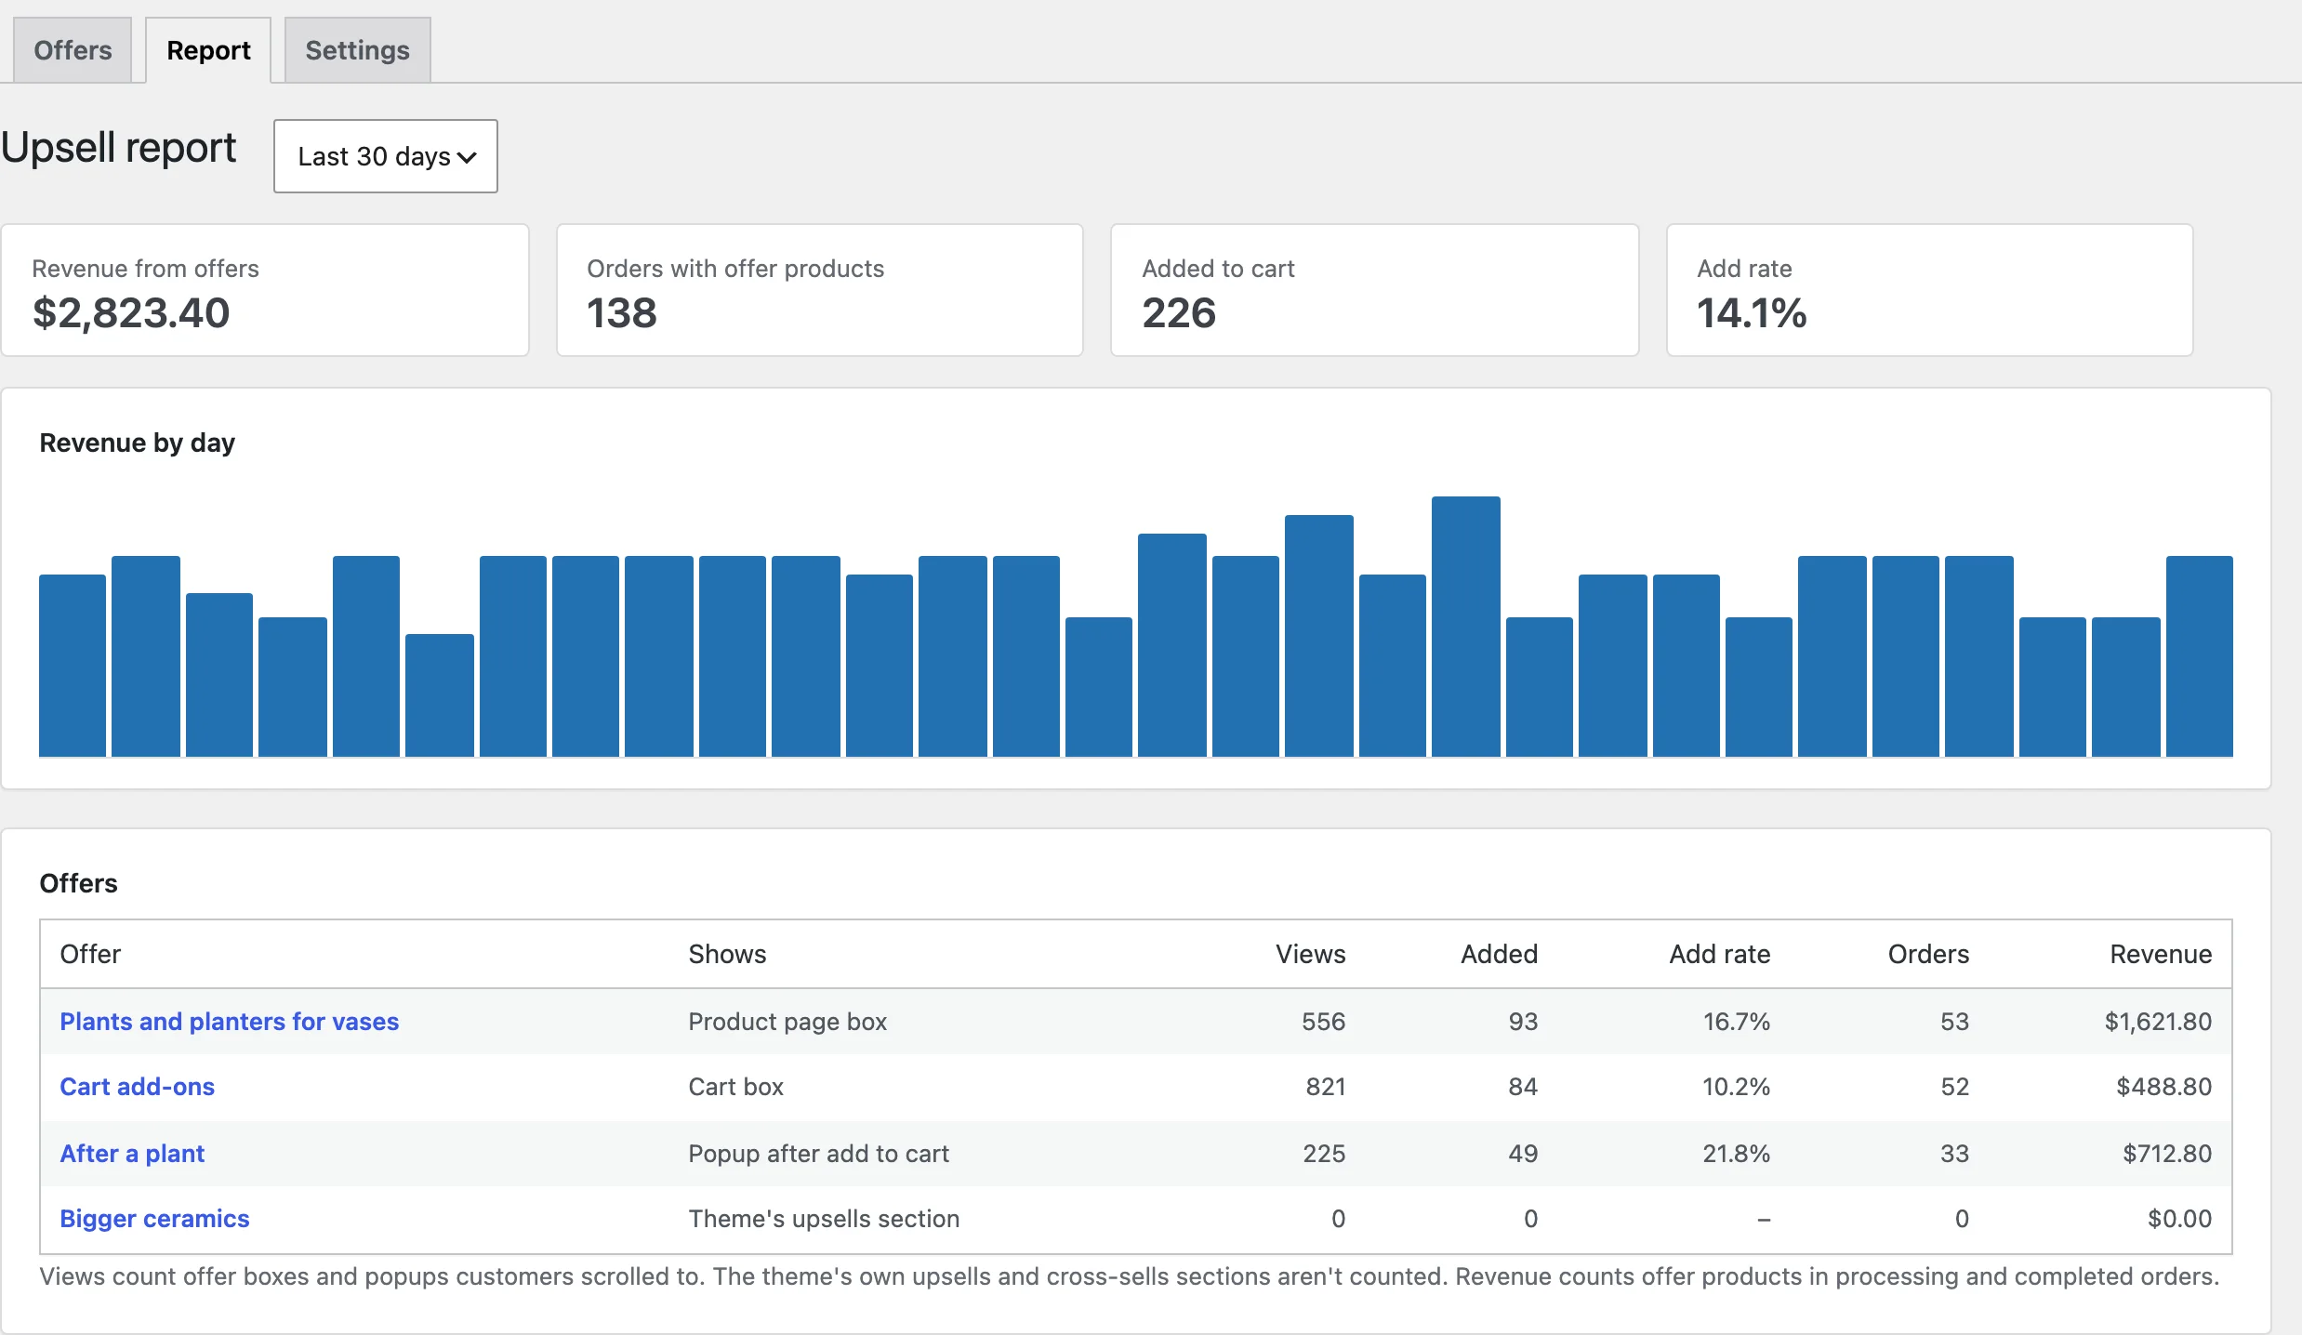Click the Revenue by day heading
The image size is (2302, 1335).
pyautogui.click(x=137, y=443)
